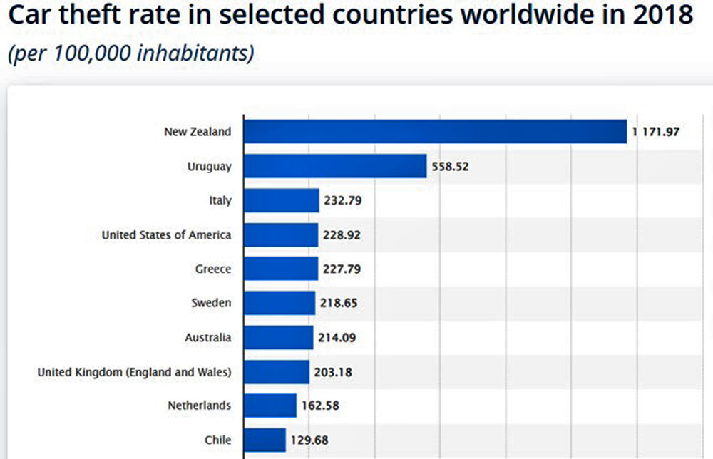
Task: Select the Uruguay bar in chart
Action: coord(335,166)
